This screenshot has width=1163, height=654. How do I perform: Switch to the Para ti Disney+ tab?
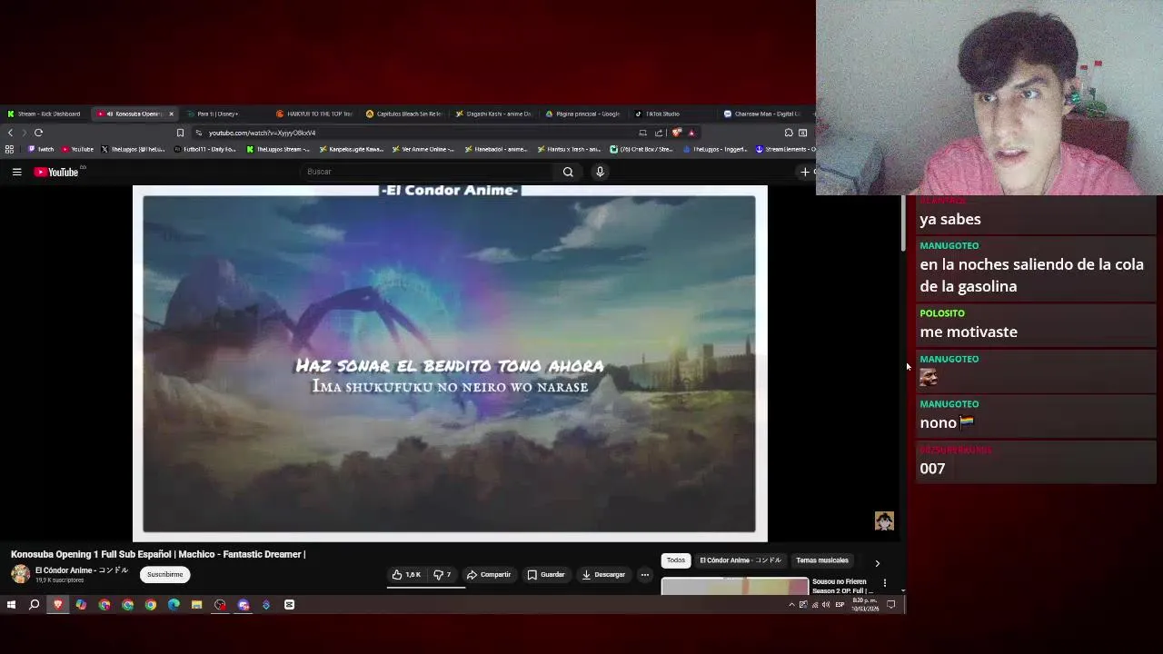pos(218,114)
